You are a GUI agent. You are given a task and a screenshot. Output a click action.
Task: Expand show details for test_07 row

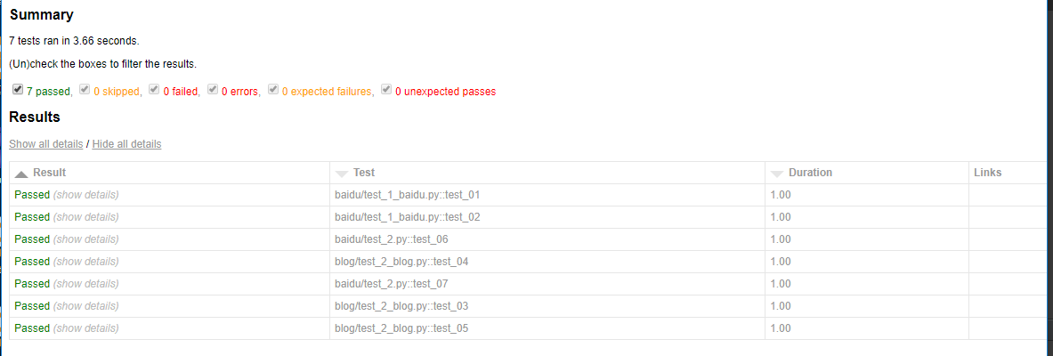tap(85, 284)
